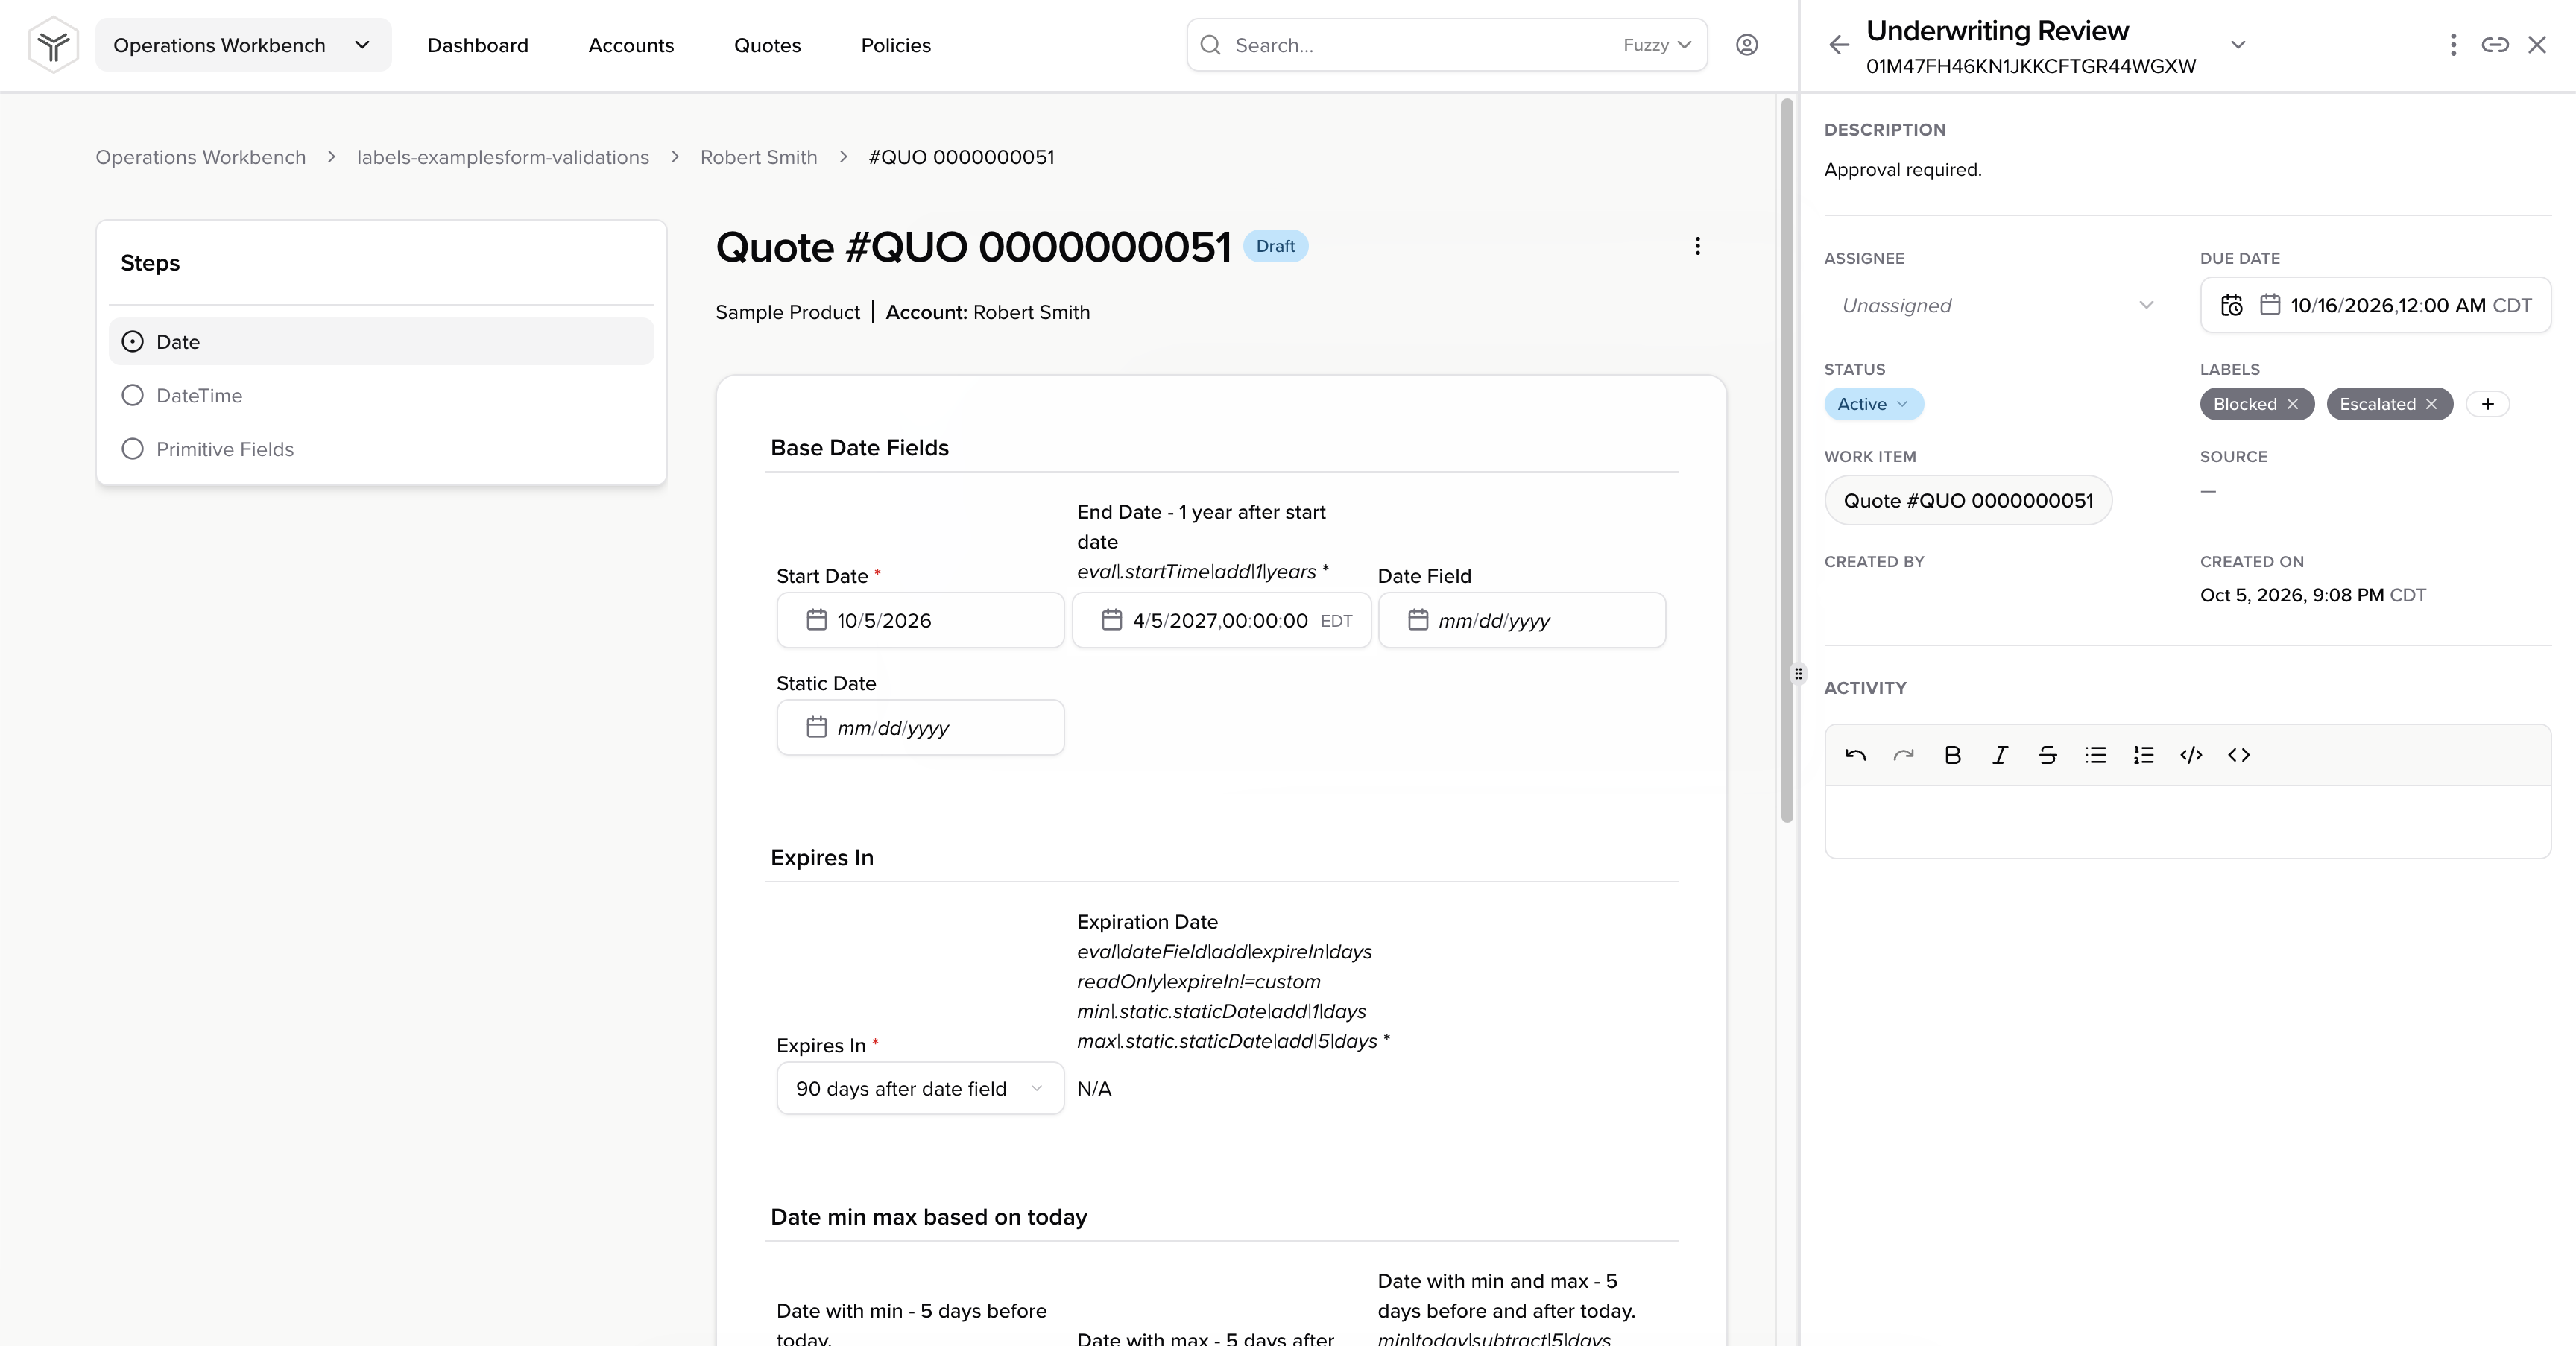Click the Robert Smith breadcrumb link
The image size is (2576, 1346).
tap(759, 157)
